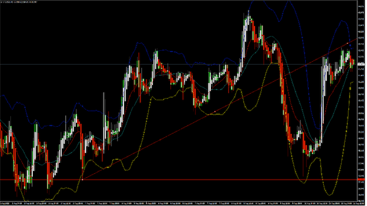This screenshot has width=367, height=206.
Task: Click the red price label of the horizontal line
Action: point(361,180)
